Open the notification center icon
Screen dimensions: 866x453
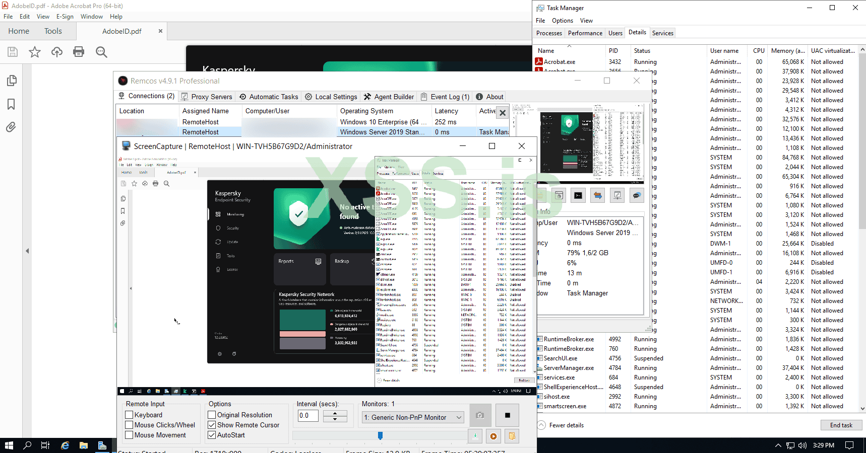(x=849, y=445)
